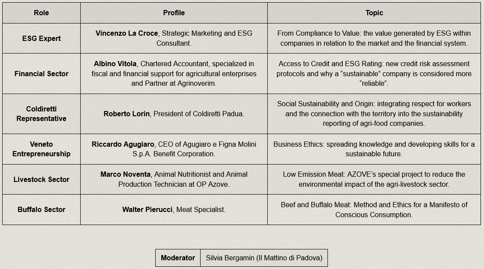The width and height of the screenshot is (484, 269).
Task: Select the Coldiretti Representative role cell
Action: (41, 114)
